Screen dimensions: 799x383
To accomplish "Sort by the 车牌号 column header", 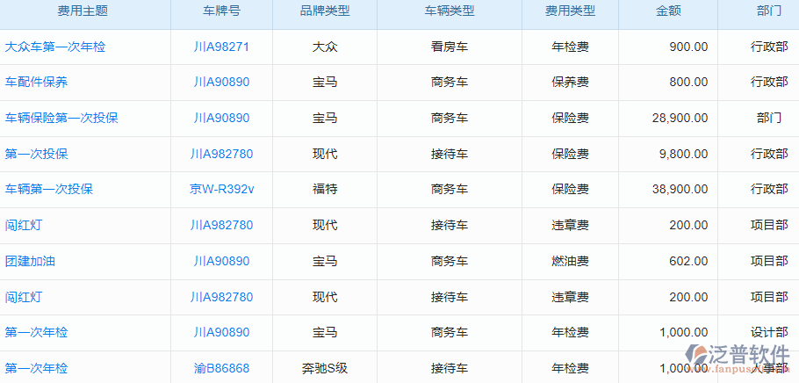I will pos(221,11).
